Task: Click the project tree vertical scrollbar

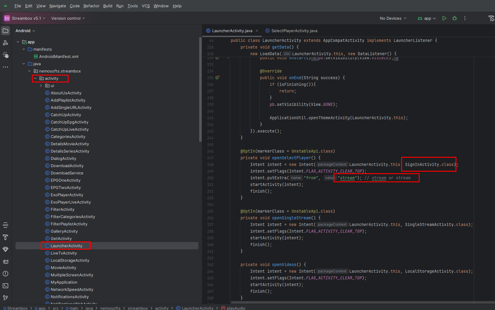Action: [200, 89]
